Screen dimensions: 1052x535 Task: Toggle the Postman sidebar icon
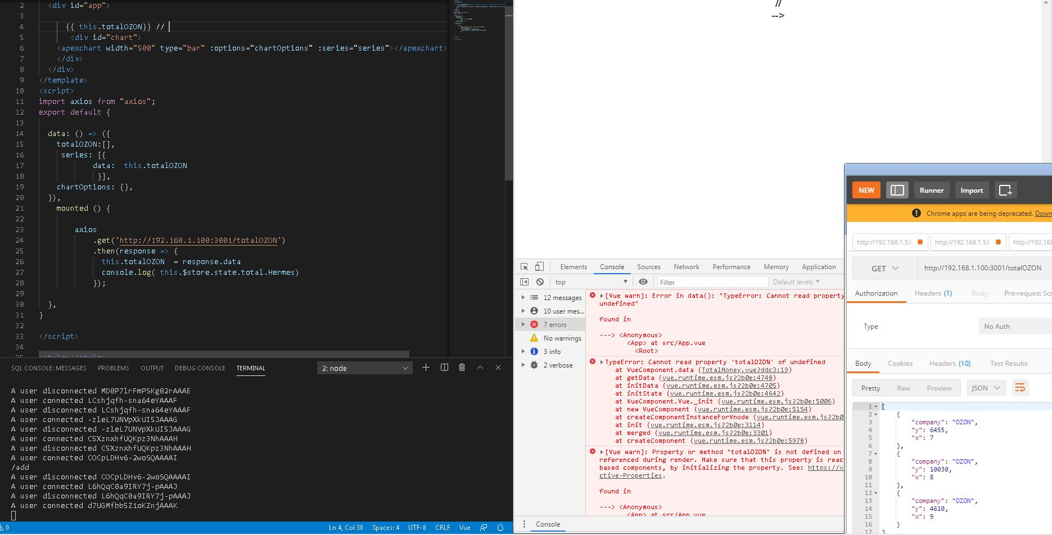897,191
